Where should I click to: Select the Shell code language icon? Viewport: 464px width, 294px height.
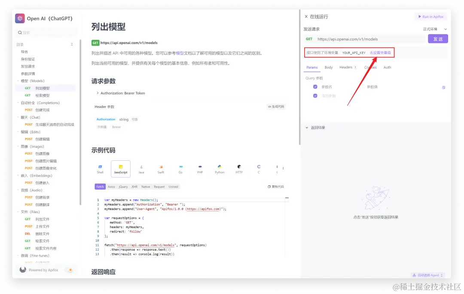[x=100, y=168]
